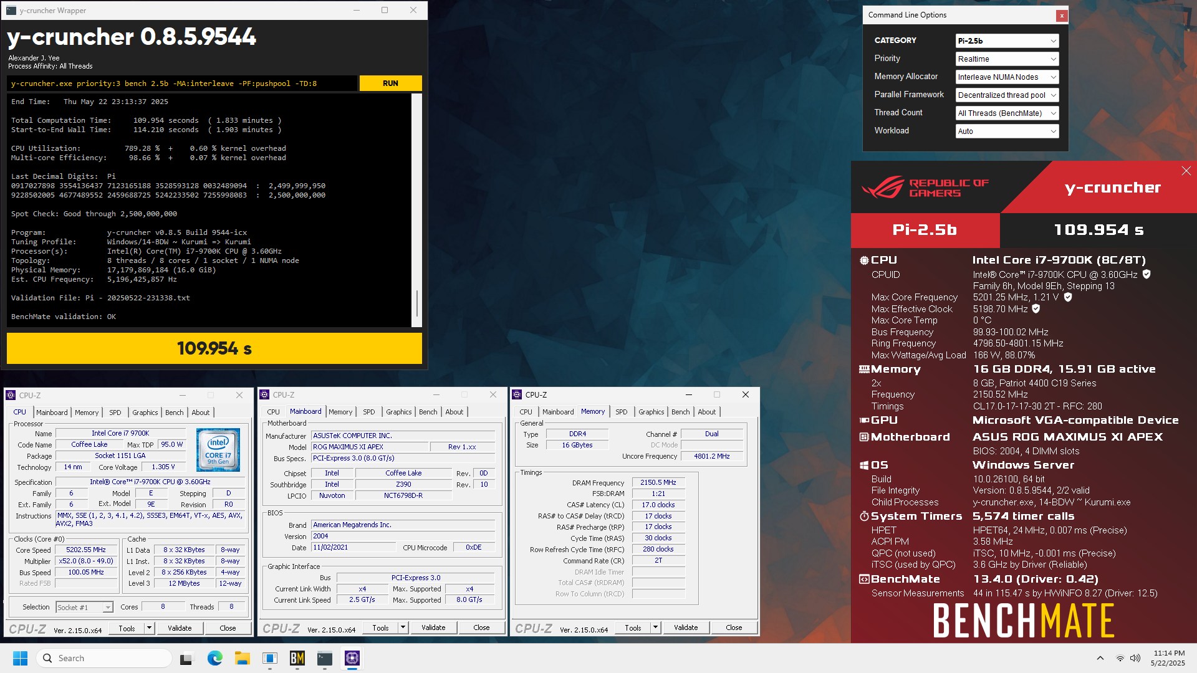This screenshot has height=673, width=1197.
Task: Open File Explorer from the taskbar
Action: (242, 658)
